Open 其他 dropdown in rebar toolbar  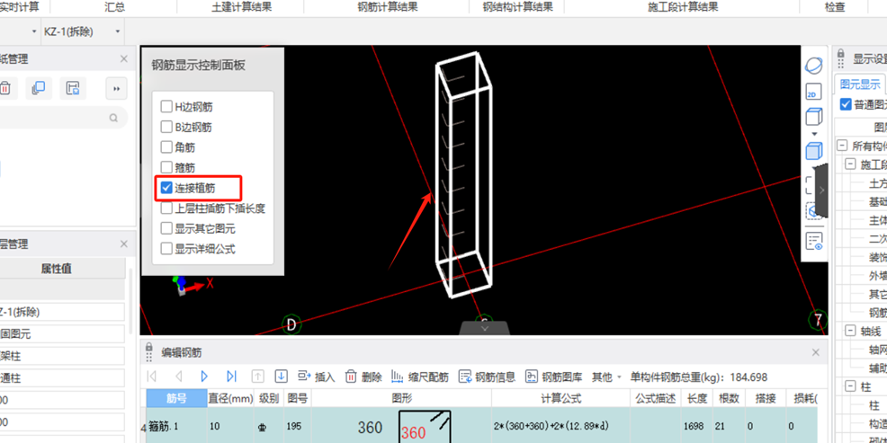click(606, 377)
